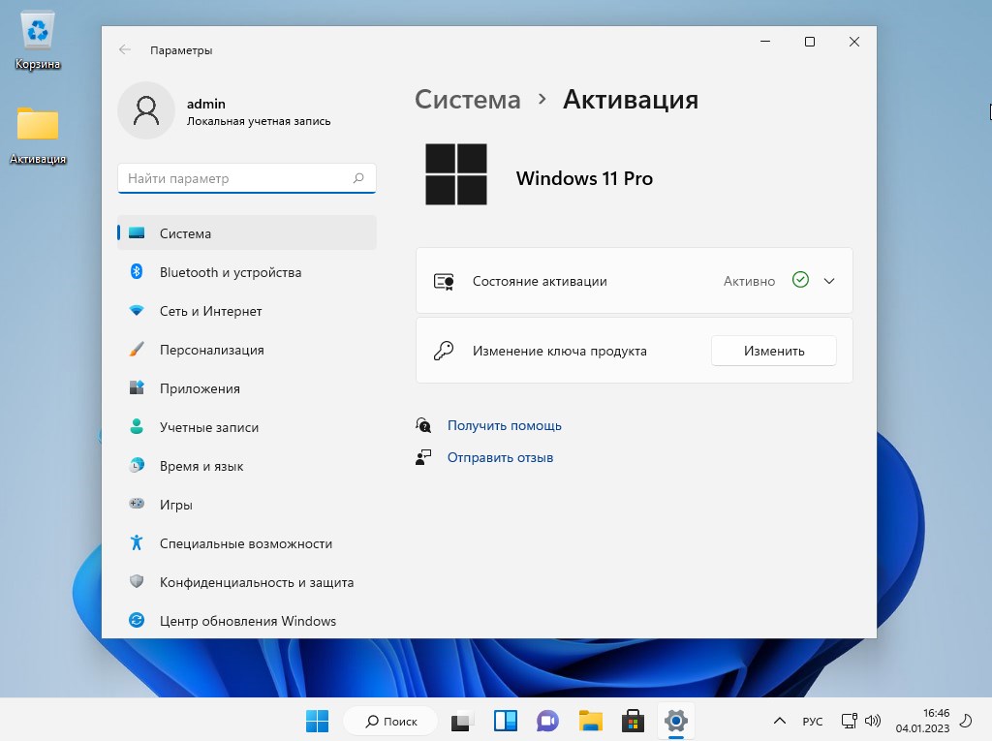Click the back arrow in Settings
The width and height of the screenshot is (992, 741).
tap(124, 49)
